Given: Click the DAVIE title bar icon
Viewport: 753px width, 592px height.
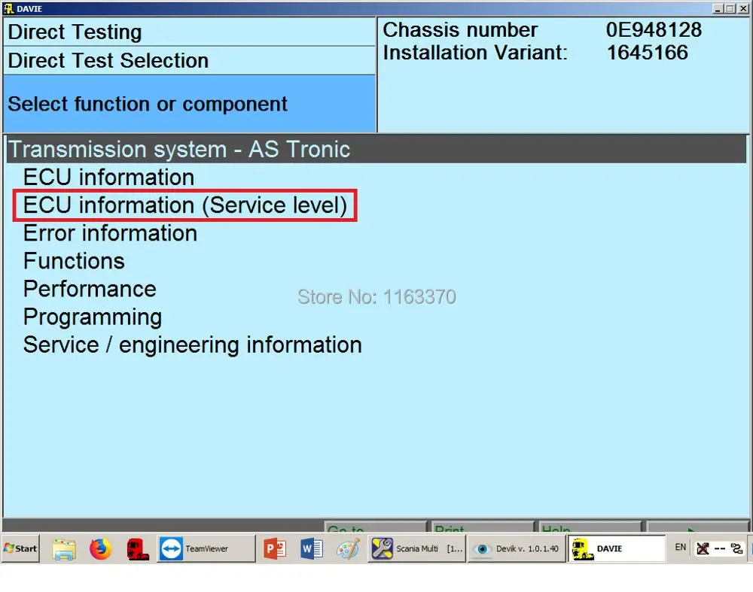Looking at the screenshot, I should [8, 8].
